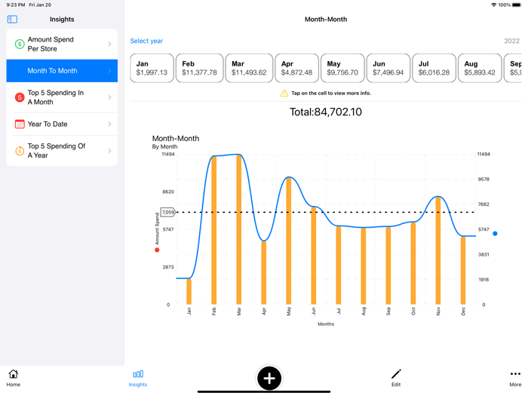The image size is (528, 396).
Task: Tap the Home icon in tab bar
Action: pyautogui.click(x=13, y=374)
